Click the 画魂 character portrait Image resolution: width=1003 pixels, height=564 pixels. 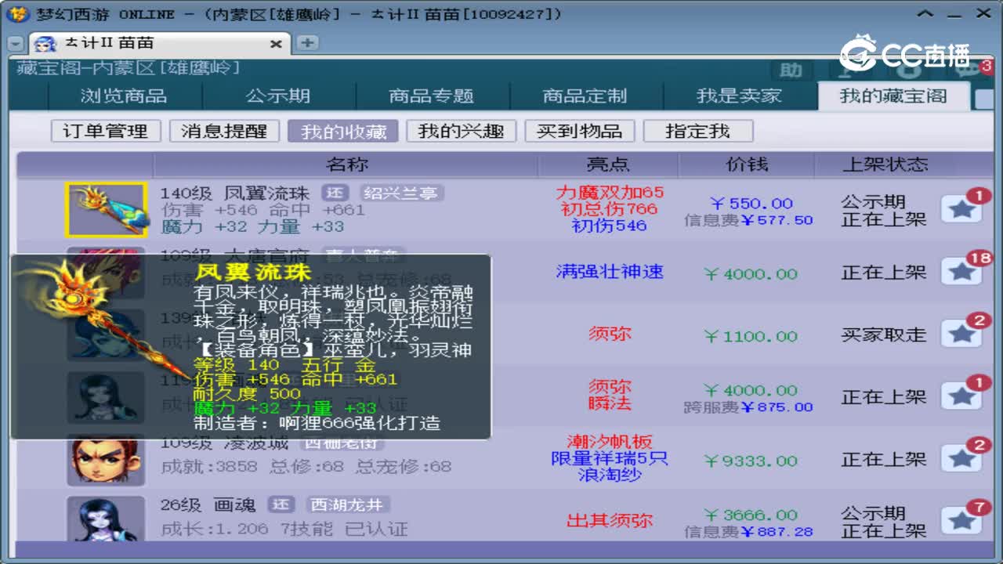coord(107,519)
